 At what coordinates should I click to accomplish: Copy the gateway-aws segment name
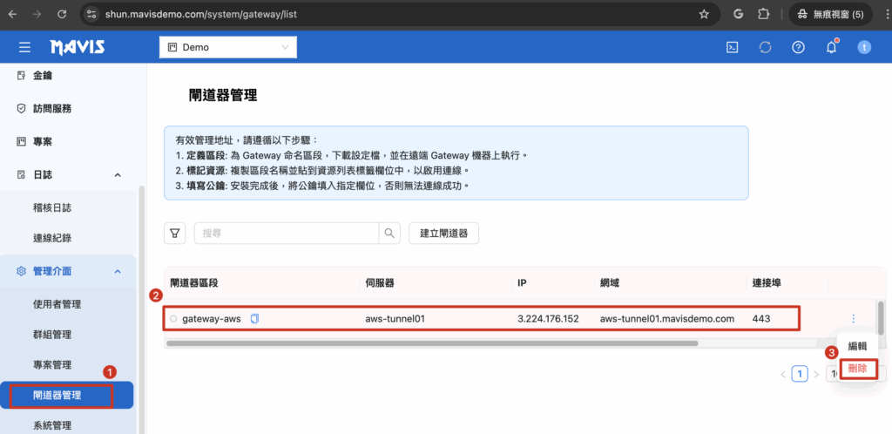coord(254,319)
